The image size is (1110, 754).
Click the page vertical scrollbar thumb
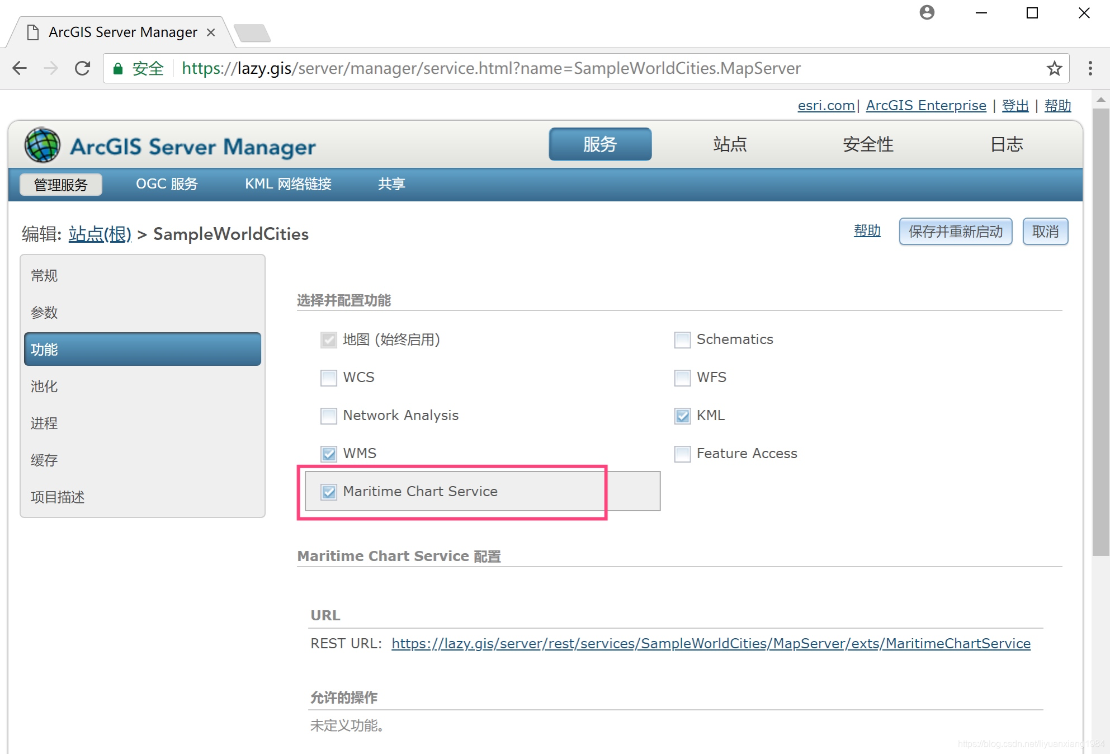tap(1100, 332)
